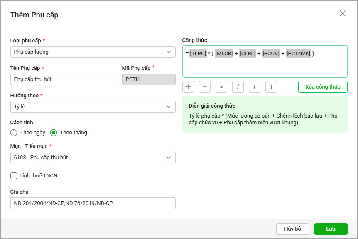The image size is (358, 239).
Task: Insert division operator into formula
Action: 238,87
